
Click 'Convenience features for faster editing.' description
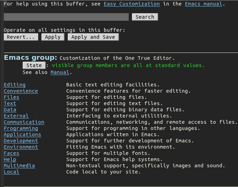point(128,91)
